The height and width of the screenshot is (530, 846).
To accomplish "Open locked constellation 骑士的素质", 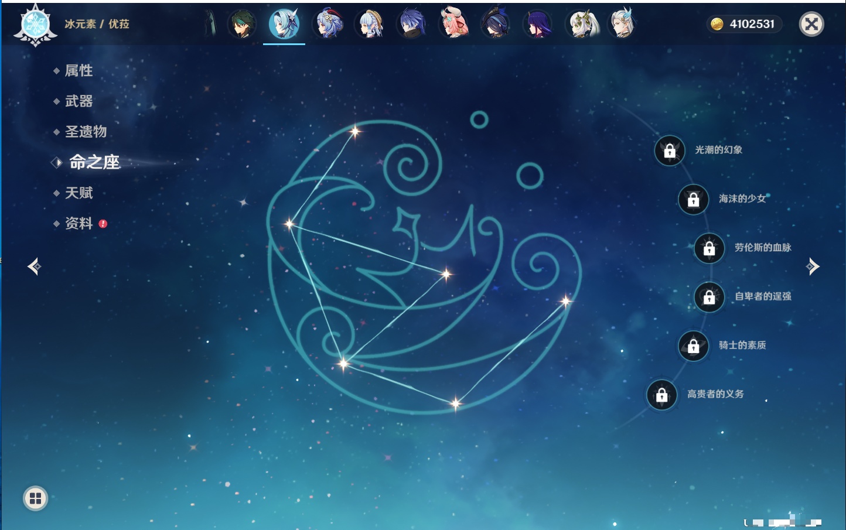I will pyautogui.click(x=694, y=346).
